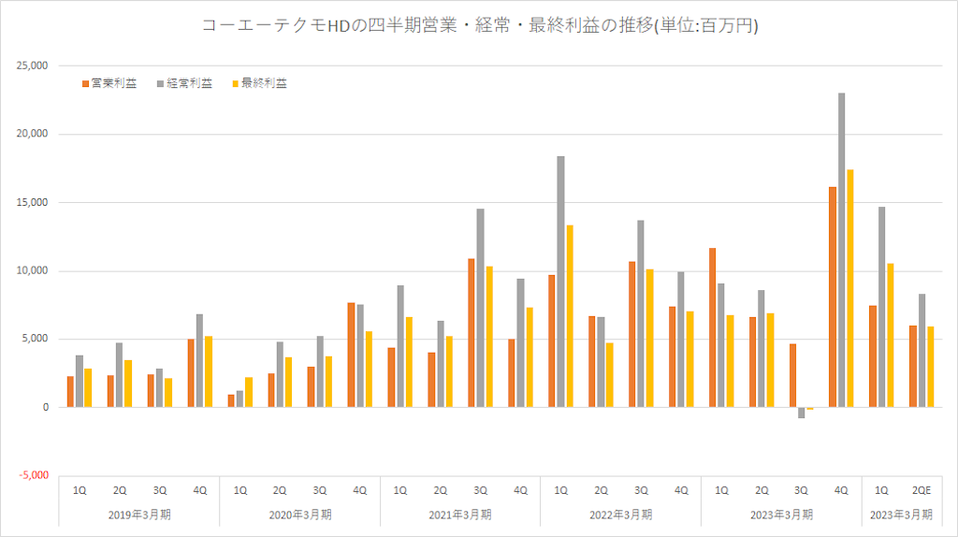Click the 1Q label of 2019年3月期

point(80,490)
